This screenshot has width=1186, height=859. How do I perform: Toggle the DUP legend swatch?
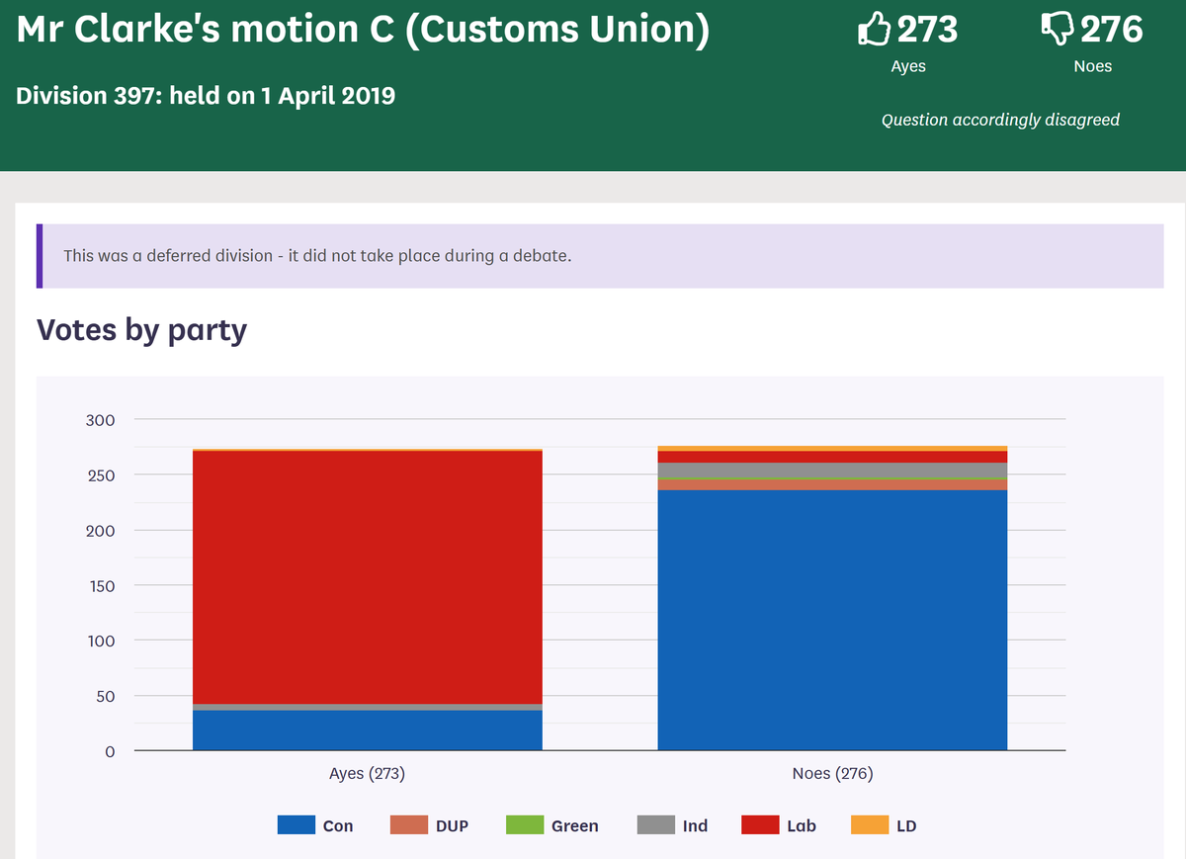coord(409,825)
